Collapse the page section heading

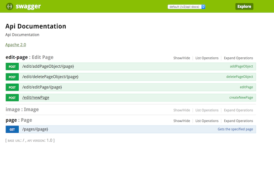19,120
